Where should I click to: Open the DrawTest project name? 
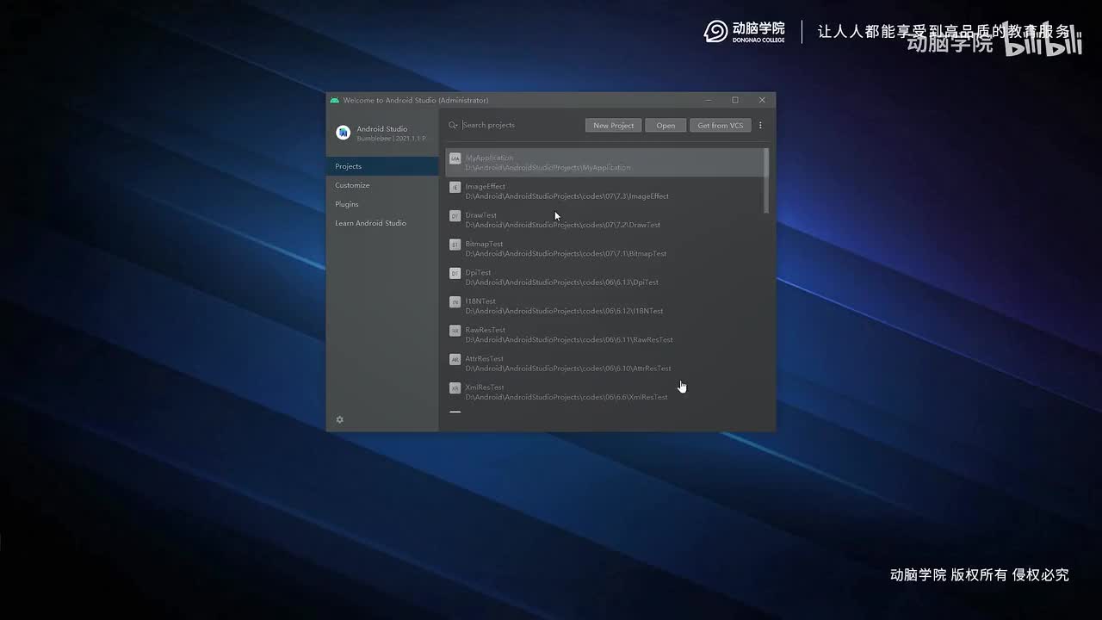click(481, 215)
